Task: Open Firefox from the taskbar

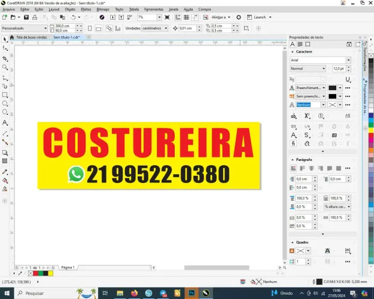Action: click(134, 293)
